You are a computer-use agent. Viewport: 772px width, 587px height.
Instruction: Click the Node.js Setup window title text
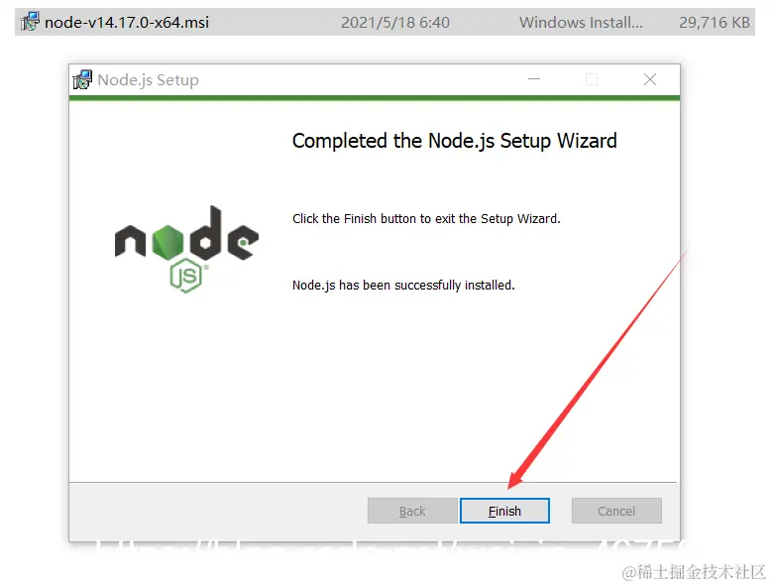point(149,79)
